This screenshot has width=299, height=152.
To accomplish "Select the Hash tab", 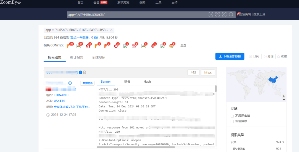I will point(147,82).
